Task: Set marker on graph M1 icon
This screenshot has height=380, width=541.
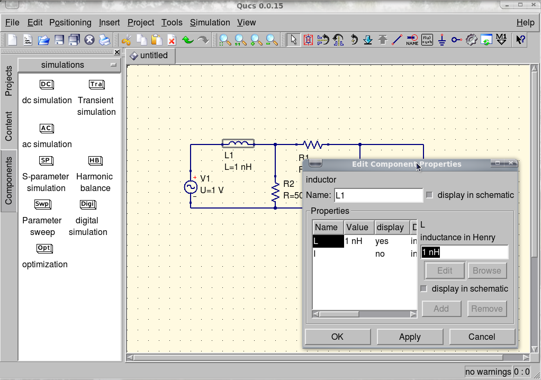Action: (x=501, y=40)
